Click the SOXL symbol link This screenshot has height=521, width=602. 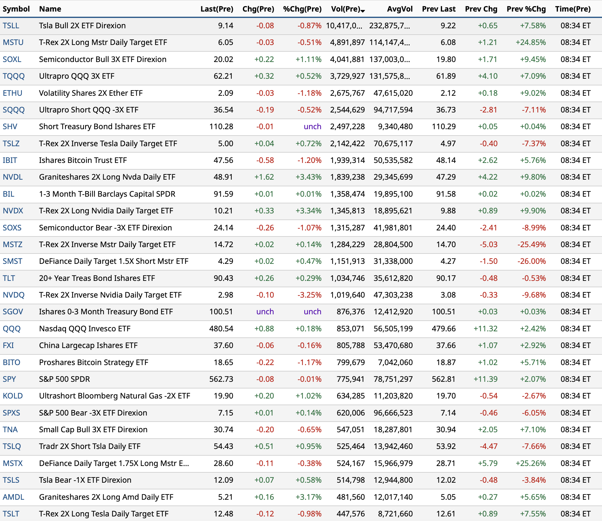pyautogui.click(x=12, y=59)
